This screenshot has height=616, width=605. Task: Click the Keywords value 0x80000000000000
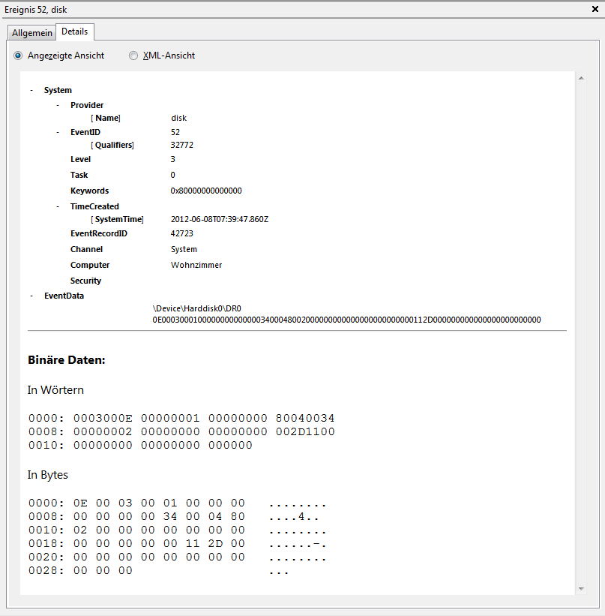(x=206, y=191)
